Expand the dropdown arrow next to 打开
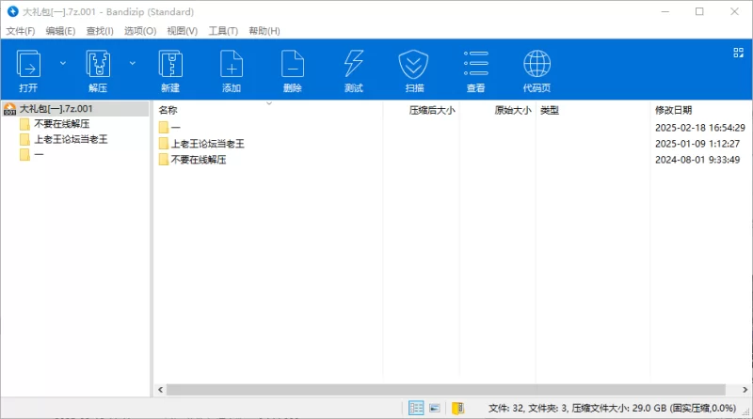The width and height of the screenshot is (753, 419). tap(63, 63)
